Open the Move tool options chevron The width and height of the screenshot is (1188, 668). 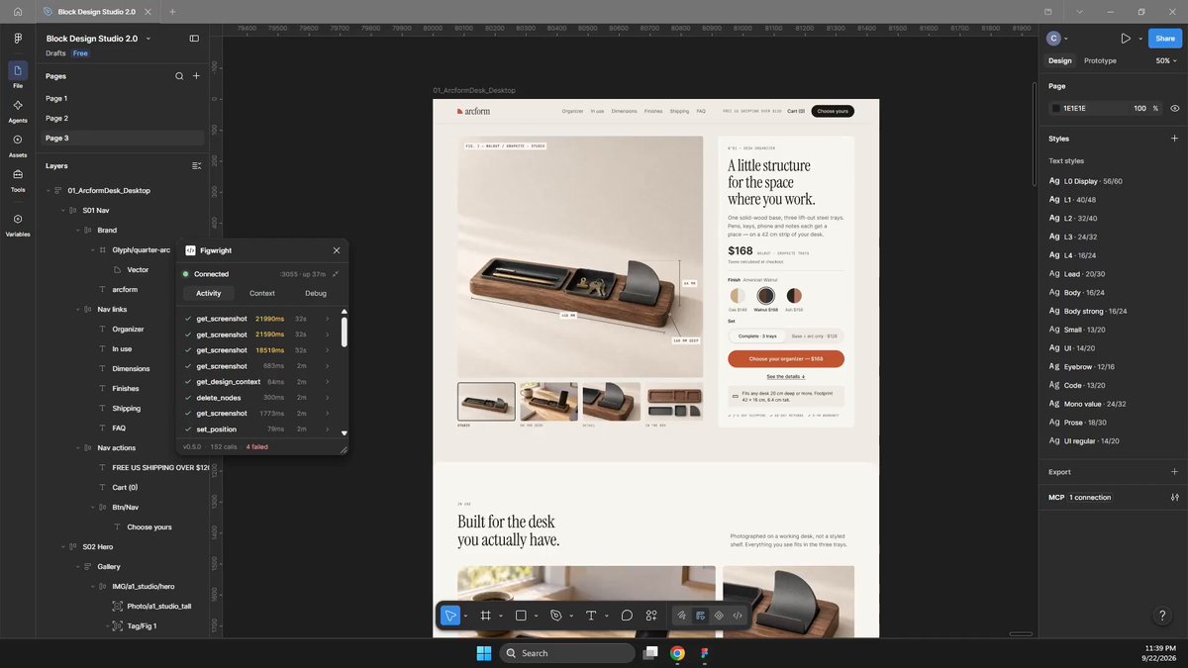465,616
